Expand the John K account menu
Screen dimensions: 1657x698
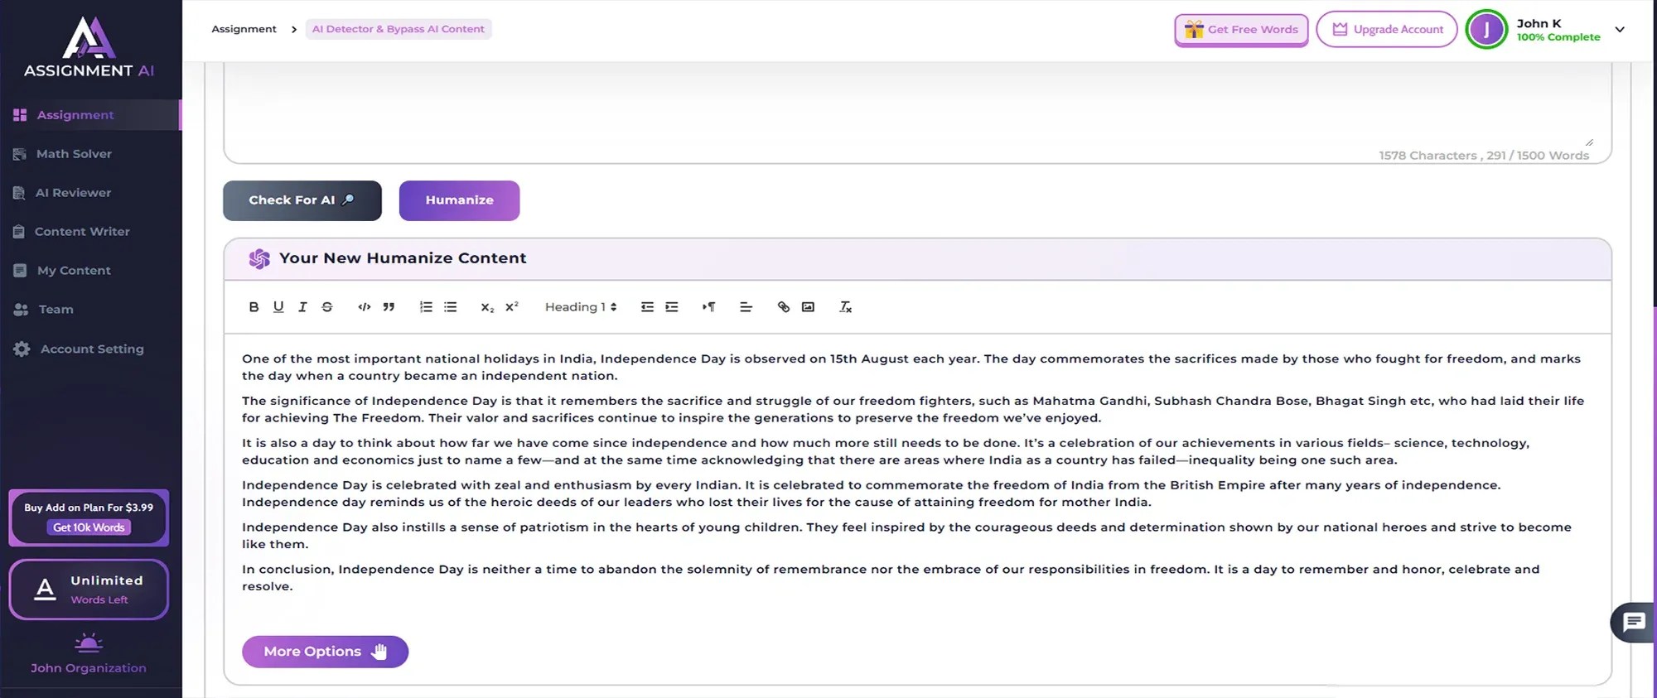1620,30
